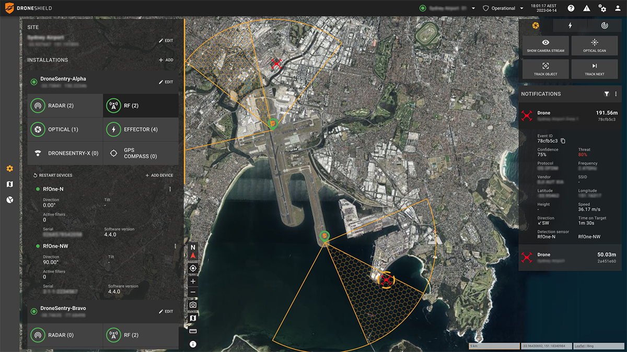Select DRONESENTRY-X (0) category
Screen dimensions: 627x352
click(x=65, y=153)
